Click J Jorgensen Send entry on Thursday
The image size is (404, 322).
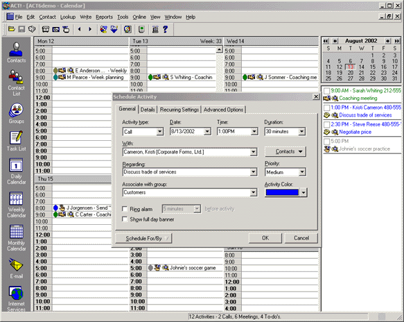click(x=82, y=207)
